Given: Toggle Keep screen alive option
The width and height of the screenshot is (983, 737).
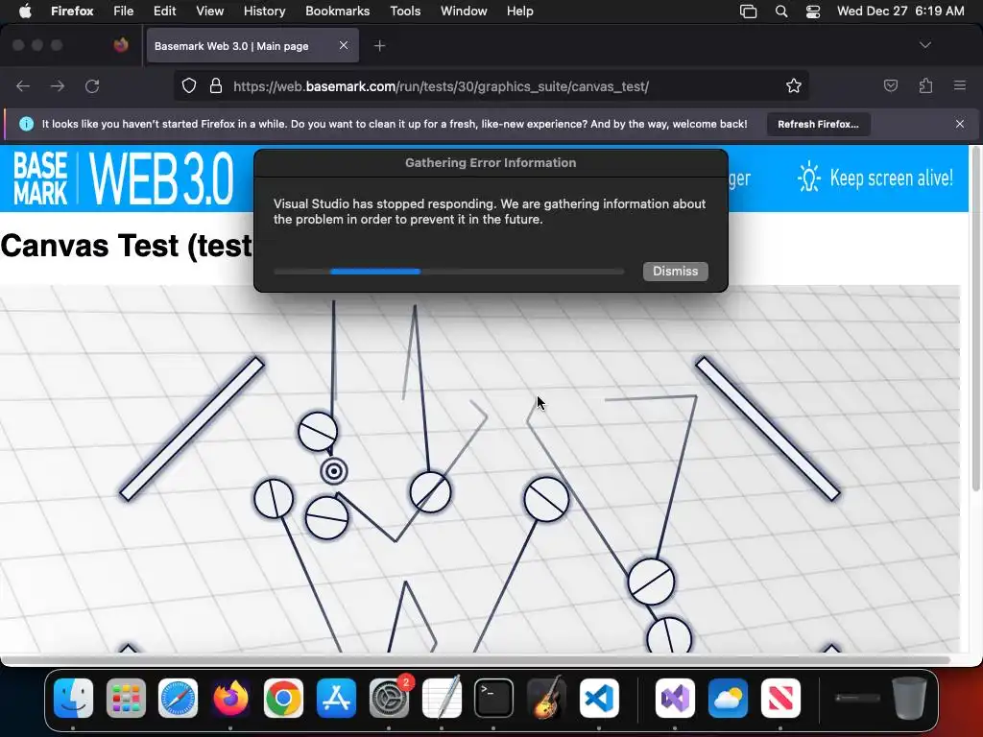Looking at the screenshot, I should pos(875,178).
